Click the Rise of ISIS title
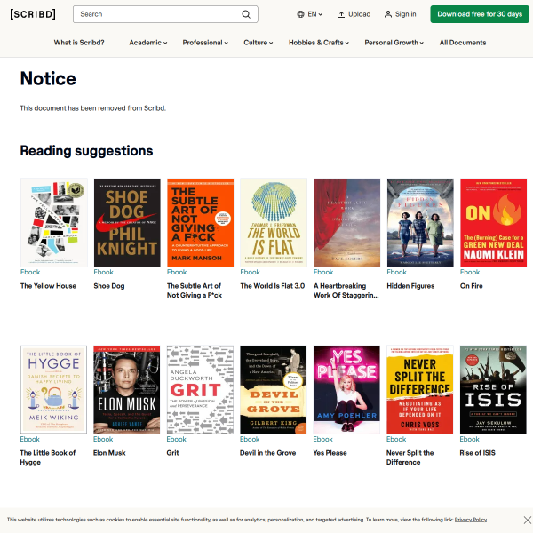 coord(478,453)
